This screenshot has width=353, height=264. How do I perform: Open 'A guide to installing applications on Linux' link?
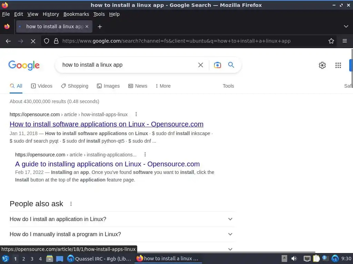pyautogui.click(x=108, y=164)
